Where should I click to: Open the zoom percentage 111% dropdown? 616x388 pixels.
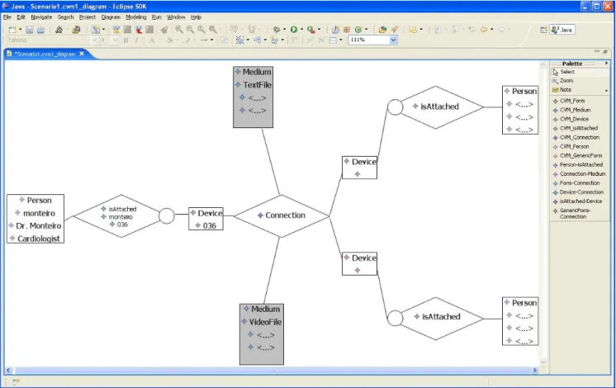pos(393,40)
